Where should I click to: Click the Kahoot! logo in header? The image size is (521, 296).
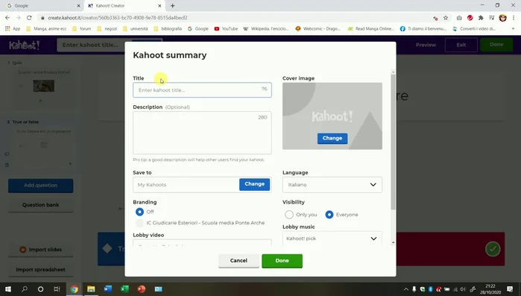coord(25,45)
